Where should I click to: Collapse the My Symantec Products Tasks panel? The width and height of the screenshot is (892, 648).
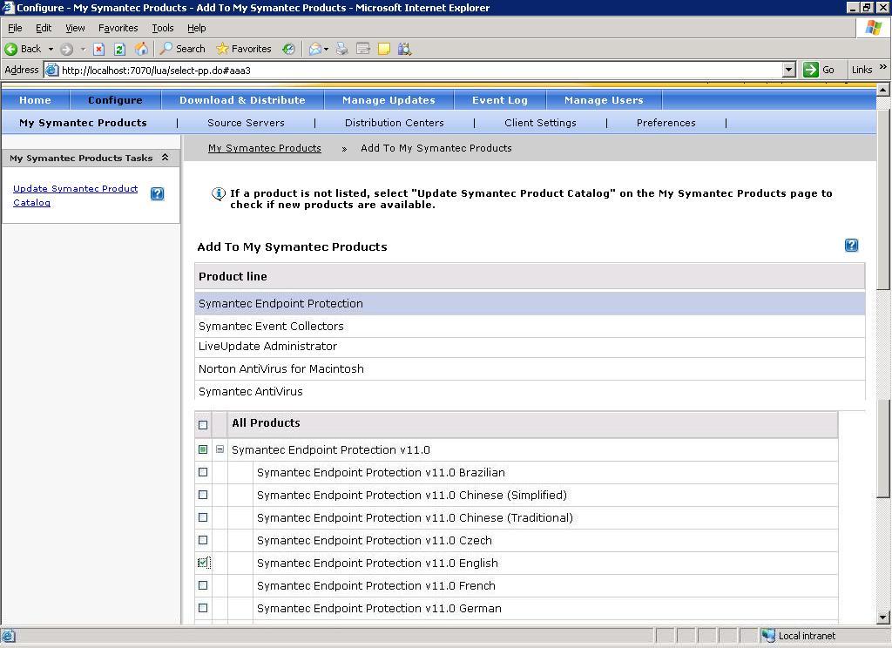(x=166, y=158)
